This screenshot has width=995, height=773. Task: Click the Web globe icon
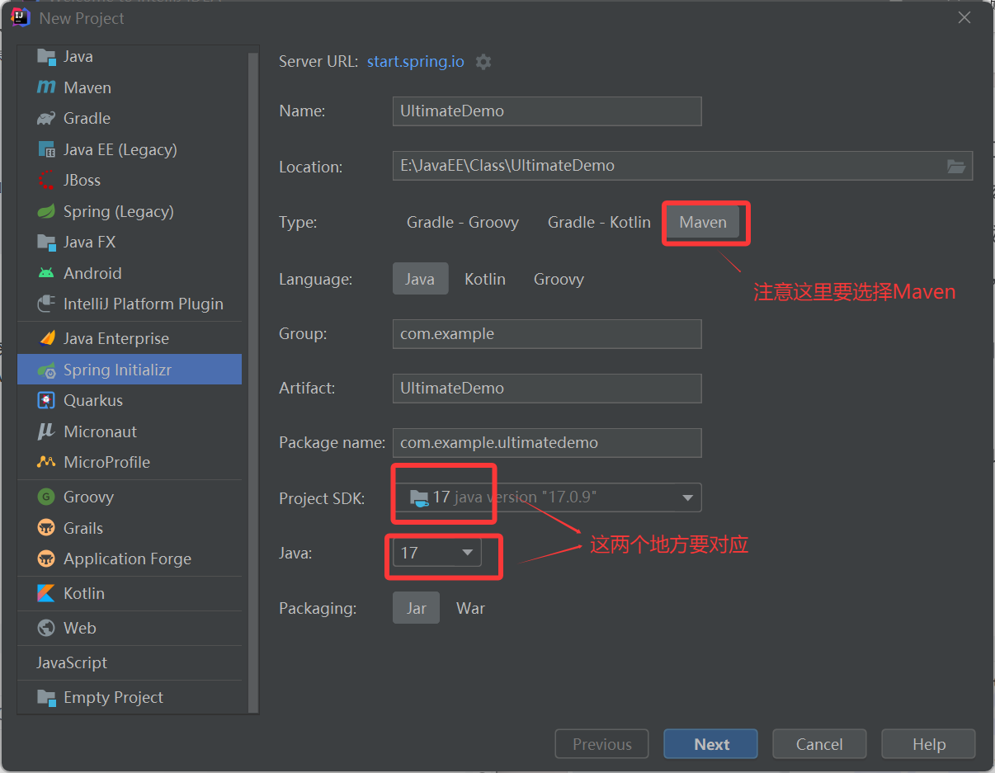pos(46,628)
